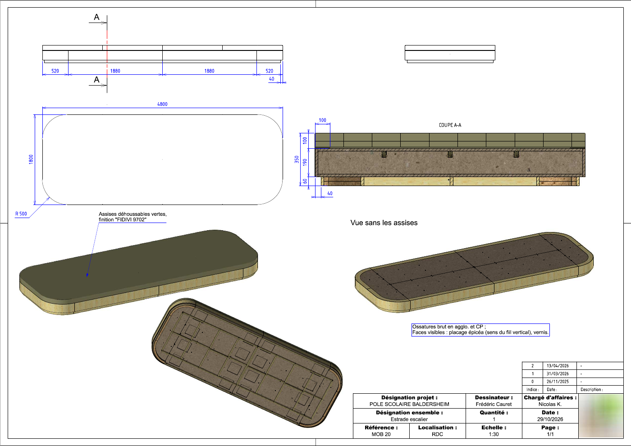This screenshot has height=446, width=631.
Task: Select the 60 plinth height dimension
Action: pos(305,181)
